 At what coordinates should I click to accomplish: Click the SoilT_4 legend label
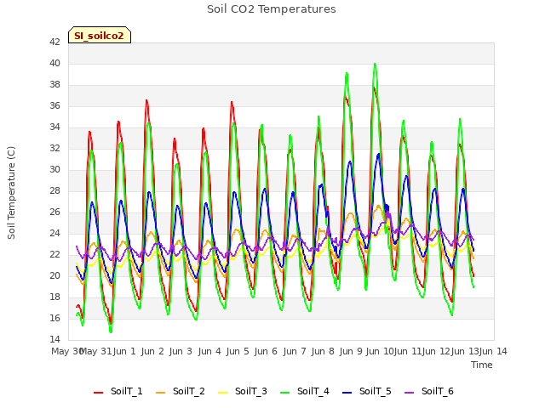[313, 391]
